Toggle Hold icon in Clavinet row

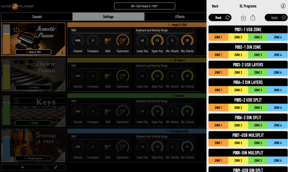click(x=108, y=111)
